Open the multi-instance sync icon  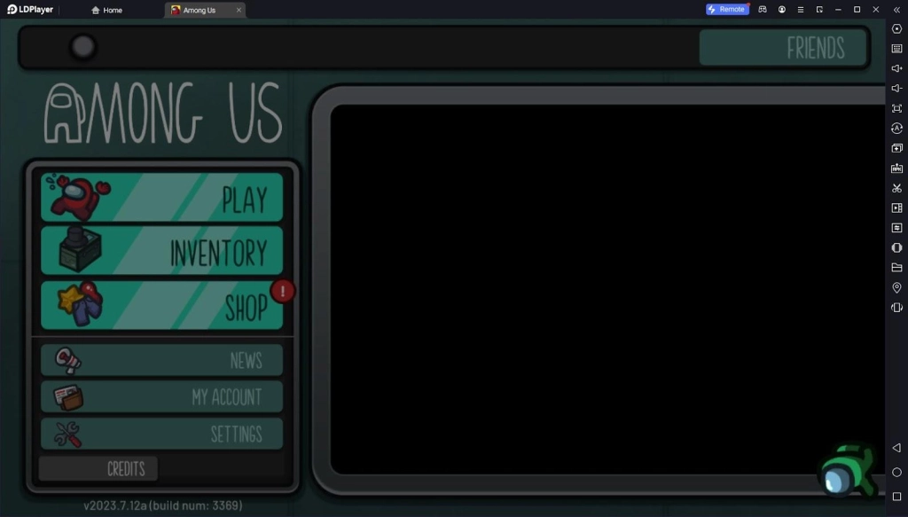tap(896, 148)
